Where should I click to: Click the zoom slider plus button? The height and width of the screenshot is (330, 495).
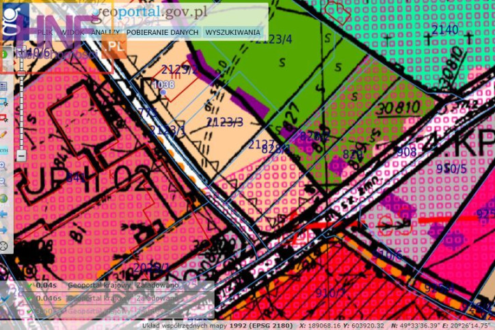point(21,51)
